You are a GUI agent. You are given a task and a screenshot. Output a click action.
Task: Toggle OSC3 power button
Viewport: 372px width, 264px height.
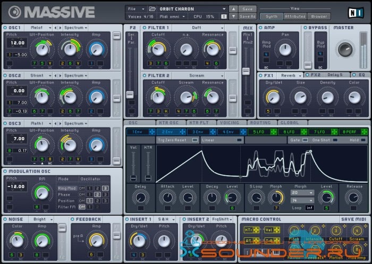[x=5, y=124]
